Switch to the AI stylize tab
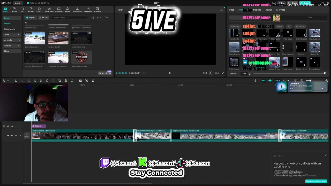The width and height of the screenshot is (331, 186). [280, 10]
